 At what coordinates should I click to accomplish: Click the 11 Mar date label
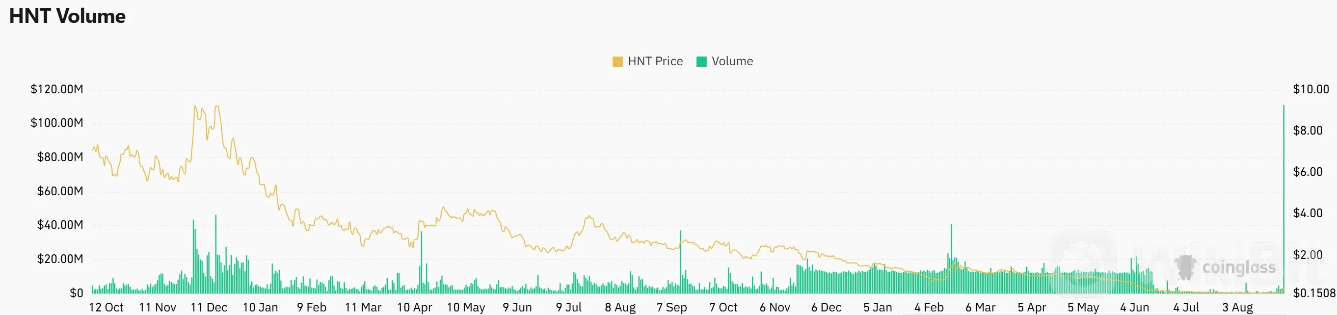tap(363, 308)
